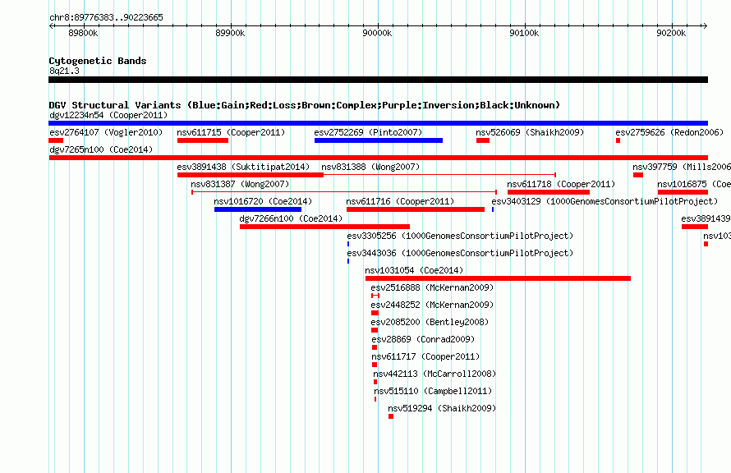Click the 90100k ruler label
The width and height of the screenshot is (731, 473).
pyautogui.click(x=524, y=33)
